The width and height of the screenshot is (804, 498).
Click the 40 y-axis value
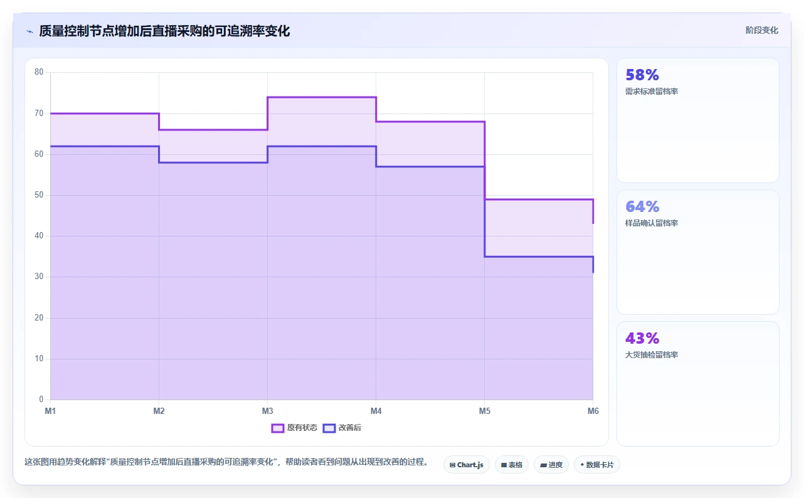pos(39,236)
